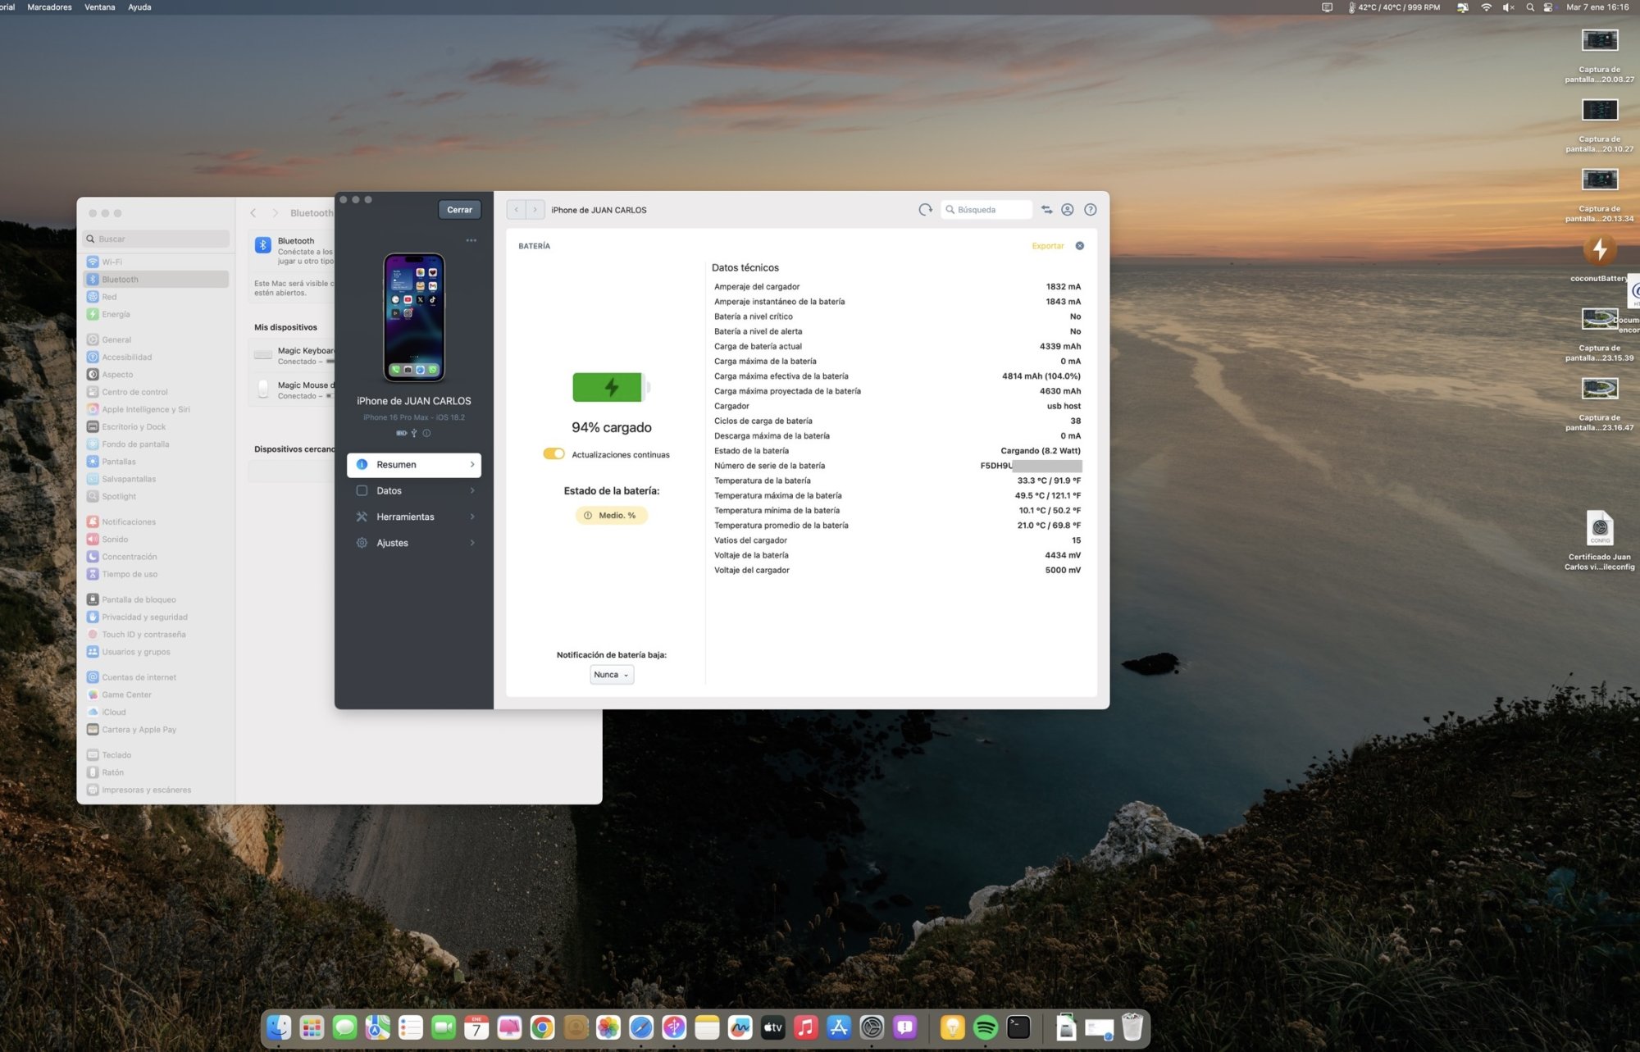Click the Exportar link

click(1048, 246)
